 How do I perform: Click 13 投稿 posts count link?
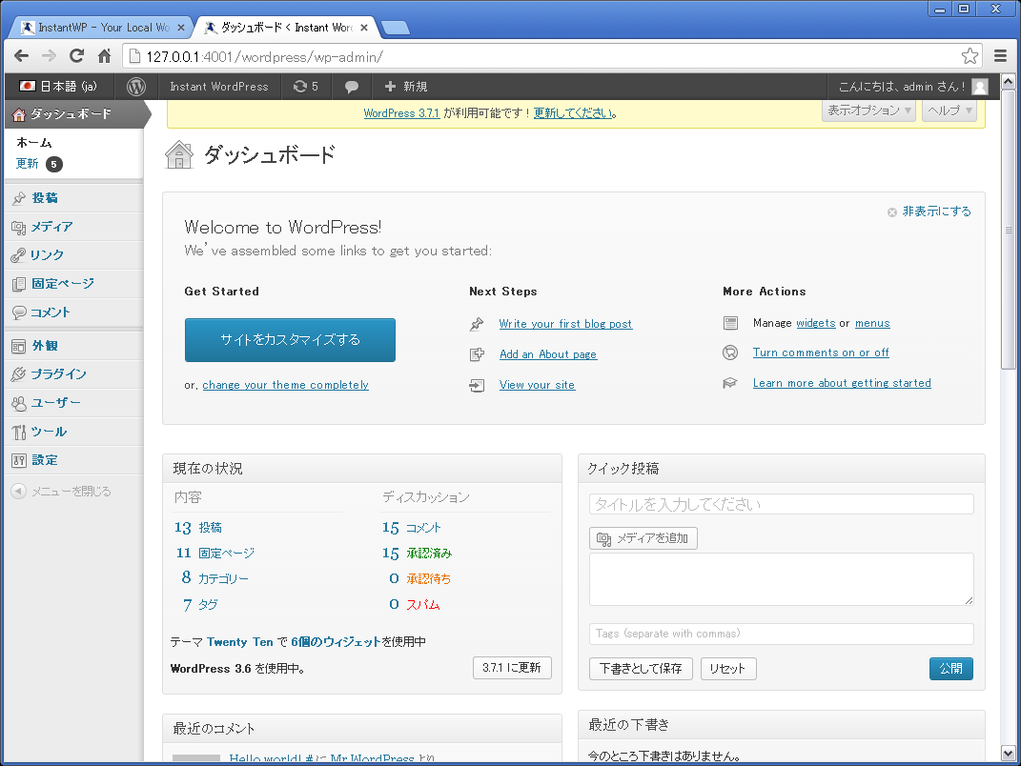198,527
